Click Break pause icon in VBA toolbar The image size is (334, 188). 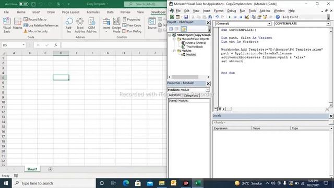[x=235, y=17]
